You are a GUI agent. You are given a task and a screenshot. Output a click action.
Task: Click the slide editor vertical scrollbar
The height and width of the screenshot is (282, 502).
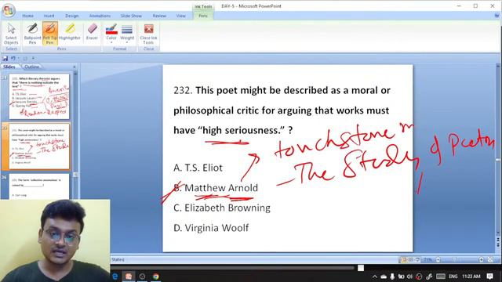pyautogui.click(x=498, y=150)
